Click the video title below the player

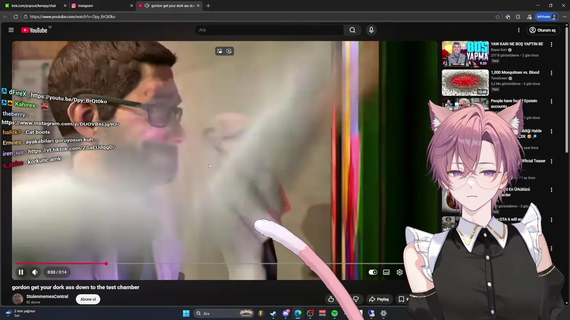76,287
